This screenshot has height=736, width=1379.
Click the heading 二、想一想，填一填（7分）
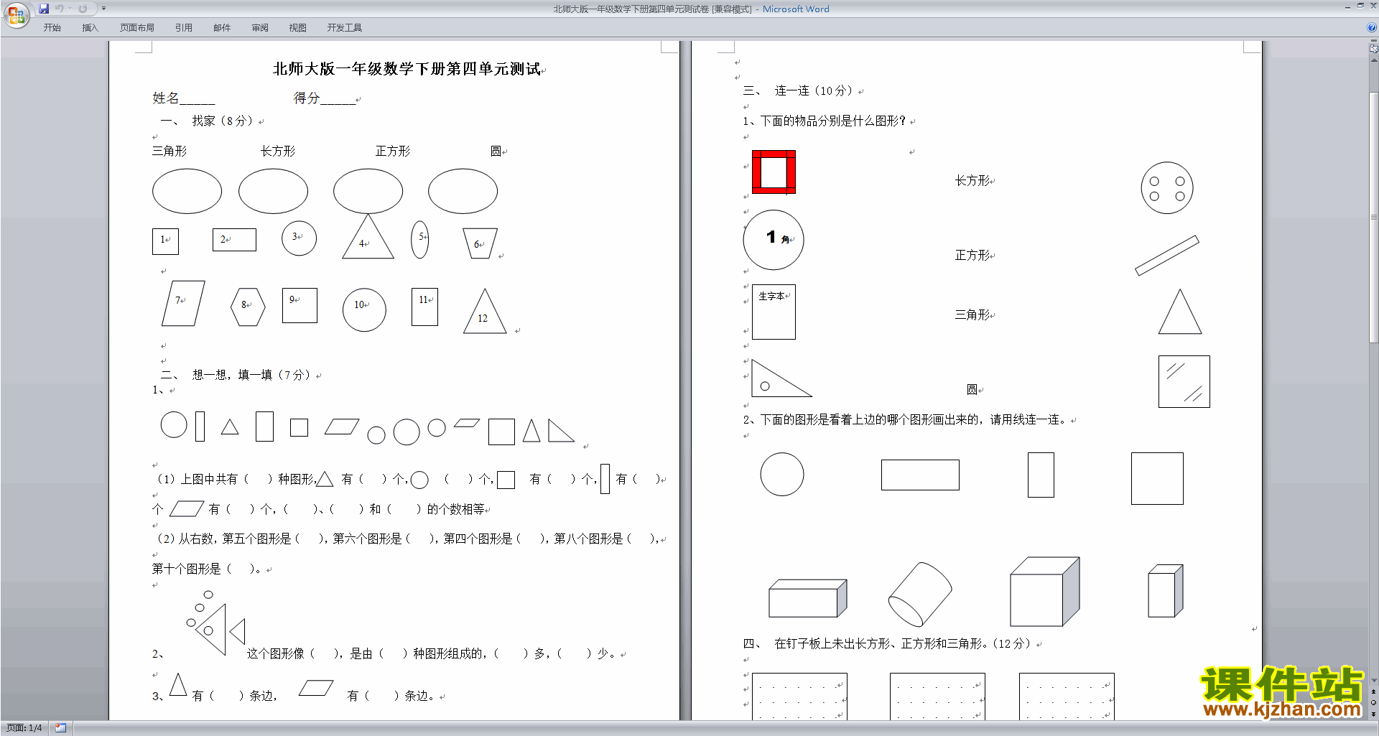click(237, 375)
